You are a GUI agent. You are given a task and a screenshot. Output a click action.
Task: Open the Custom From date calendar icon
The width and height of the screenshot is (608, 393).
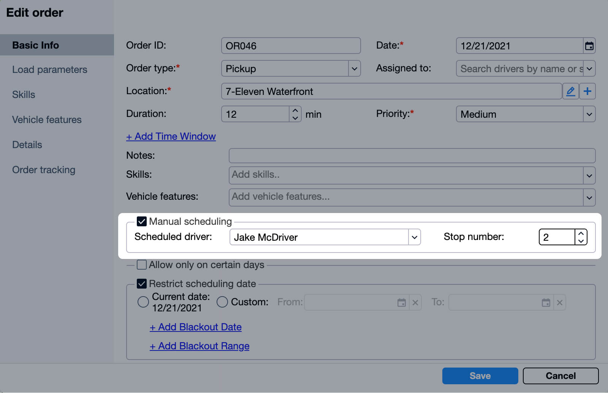tap(401, 303)
